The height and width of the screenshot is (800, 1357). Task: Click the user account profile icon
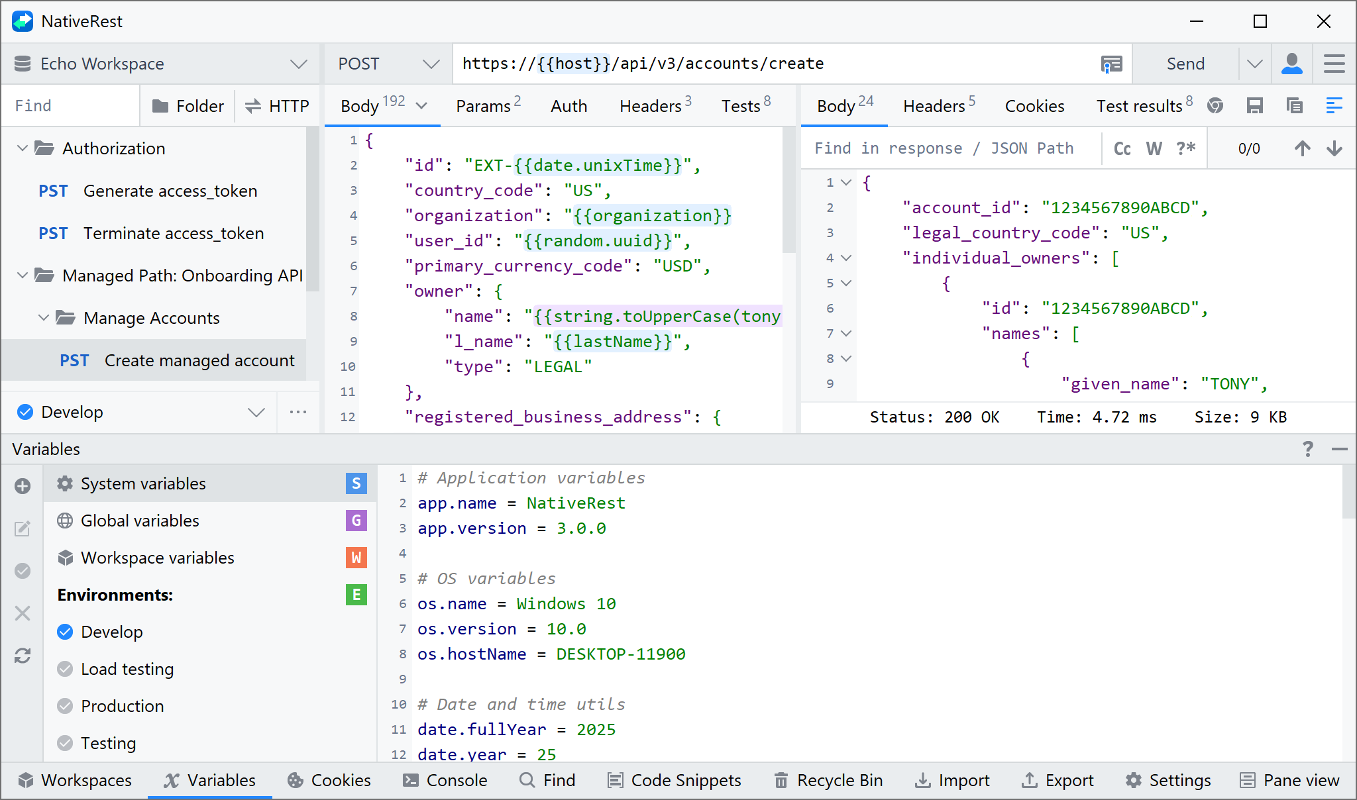(x=1291, y=64)
